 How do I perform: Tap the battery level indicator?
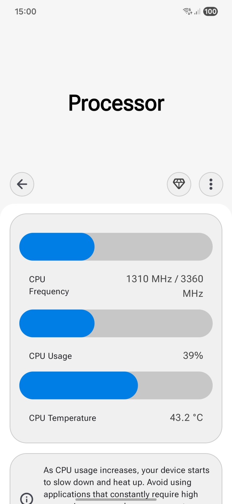[210, 12]
